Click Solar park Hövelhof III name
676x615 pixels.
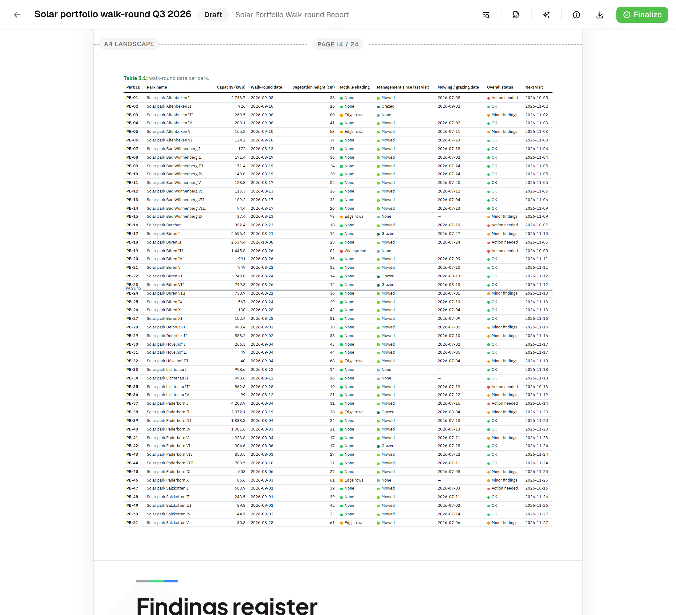pos(167,361)
